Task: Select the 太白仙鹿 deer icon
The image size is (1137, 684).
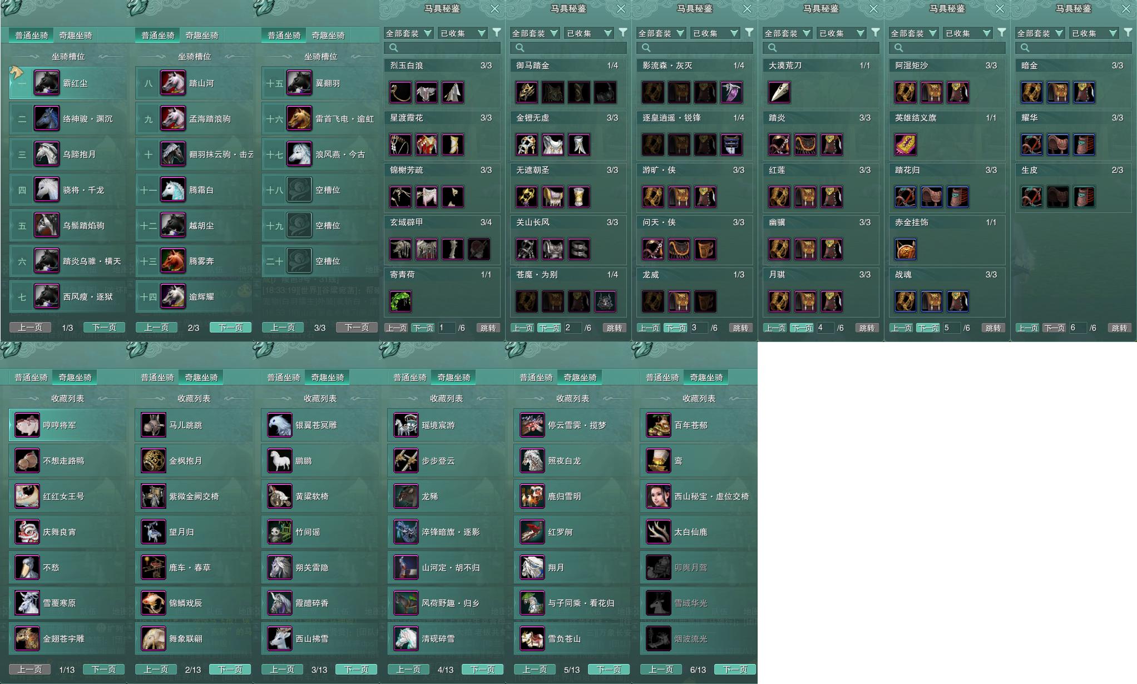Action: coord(658,532)
